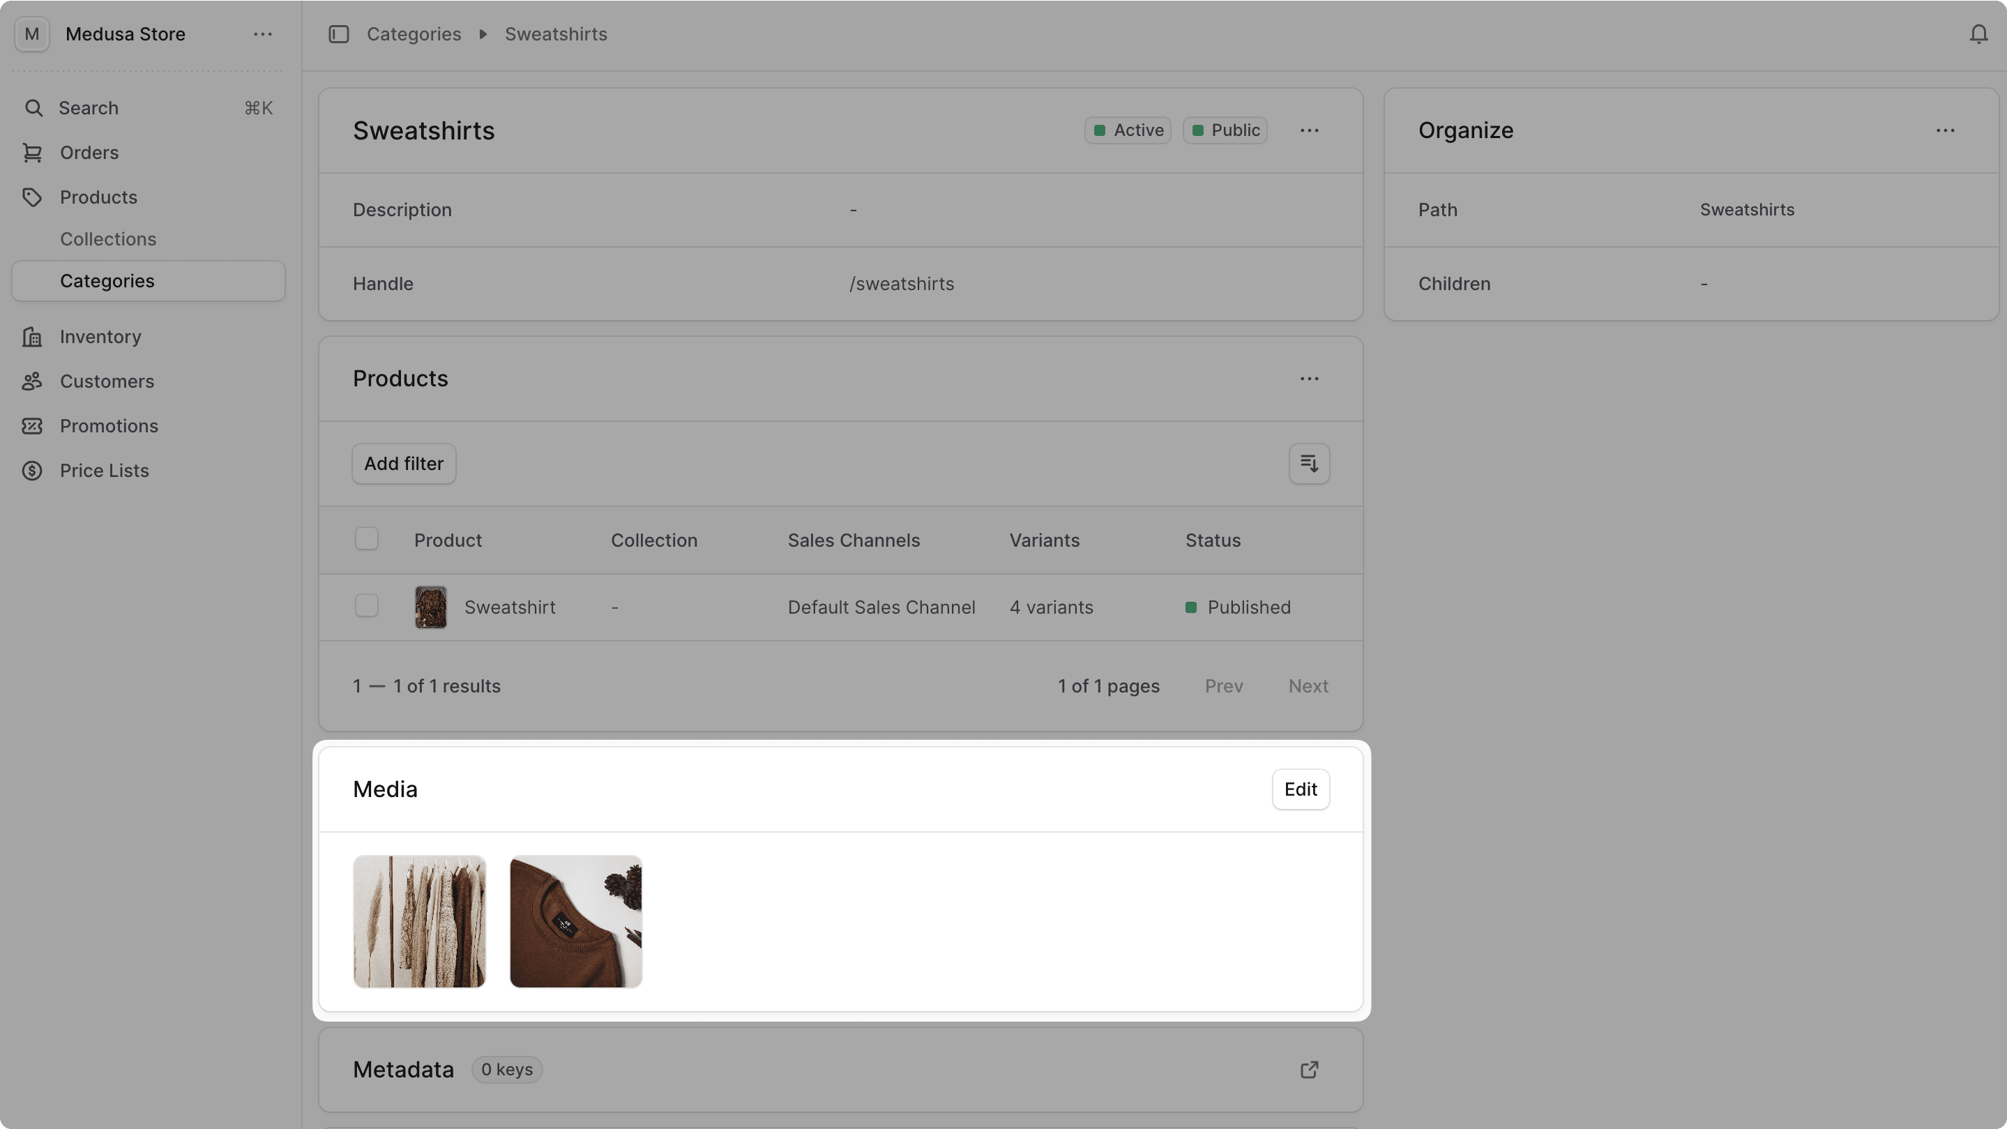Open the Products section options menu
The width and height of the screenshot is (2007, 1129).
pyautogui.click(x=1309, y=379)
